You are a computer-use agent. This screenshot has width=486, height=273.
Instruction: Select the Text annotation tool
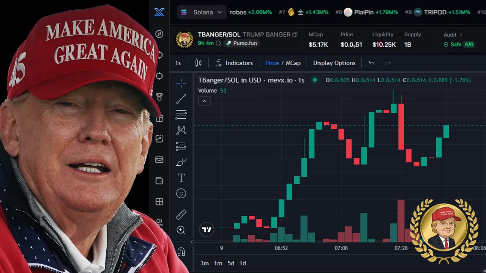(x=181, y=177)
